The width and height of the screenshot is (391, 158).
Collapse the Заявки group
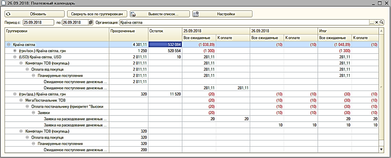click(x=34, y=113)
